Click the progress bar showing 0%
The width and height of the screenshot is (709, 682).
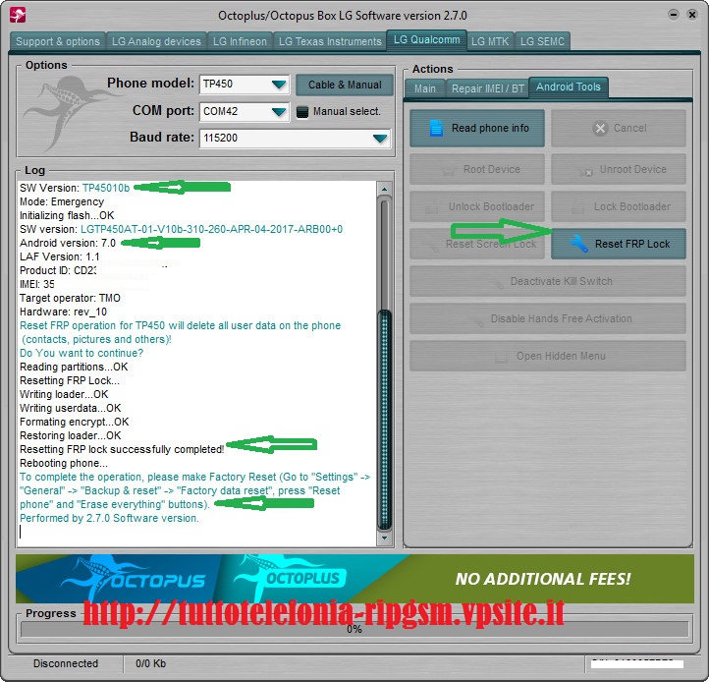[x=354, y=629]
